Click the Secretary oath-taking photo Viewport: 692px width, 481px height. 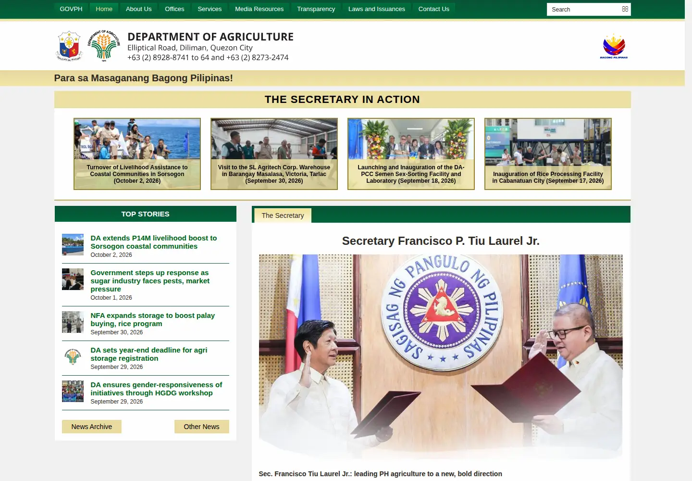click(441, 357)
